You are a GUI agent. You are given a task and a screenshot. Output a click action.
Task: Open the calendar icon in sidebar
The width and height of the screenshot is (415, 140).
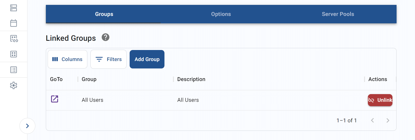pyautogui.click(x=14, y=23)
